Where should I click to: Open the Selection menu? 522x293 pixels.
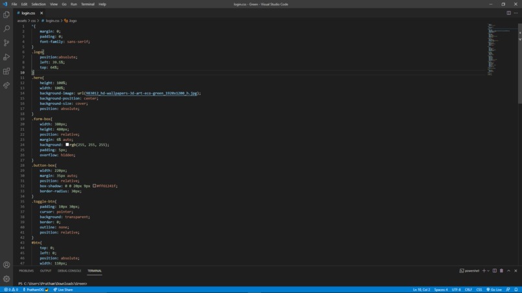pos(39,5)
